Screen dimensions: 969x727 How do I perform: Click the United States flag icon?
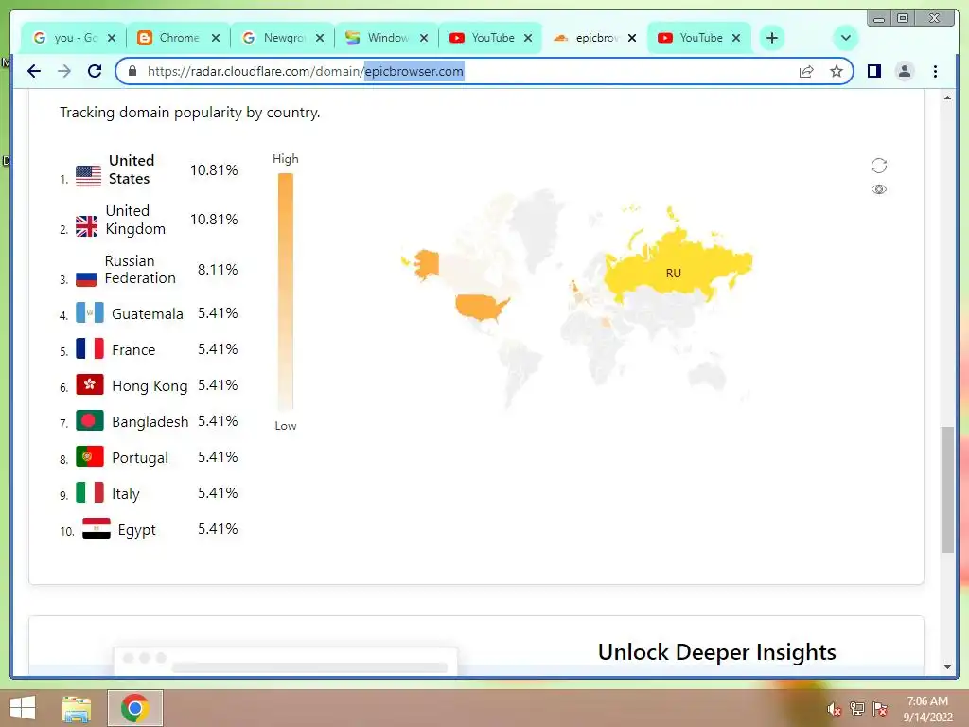tap(88, 176)
